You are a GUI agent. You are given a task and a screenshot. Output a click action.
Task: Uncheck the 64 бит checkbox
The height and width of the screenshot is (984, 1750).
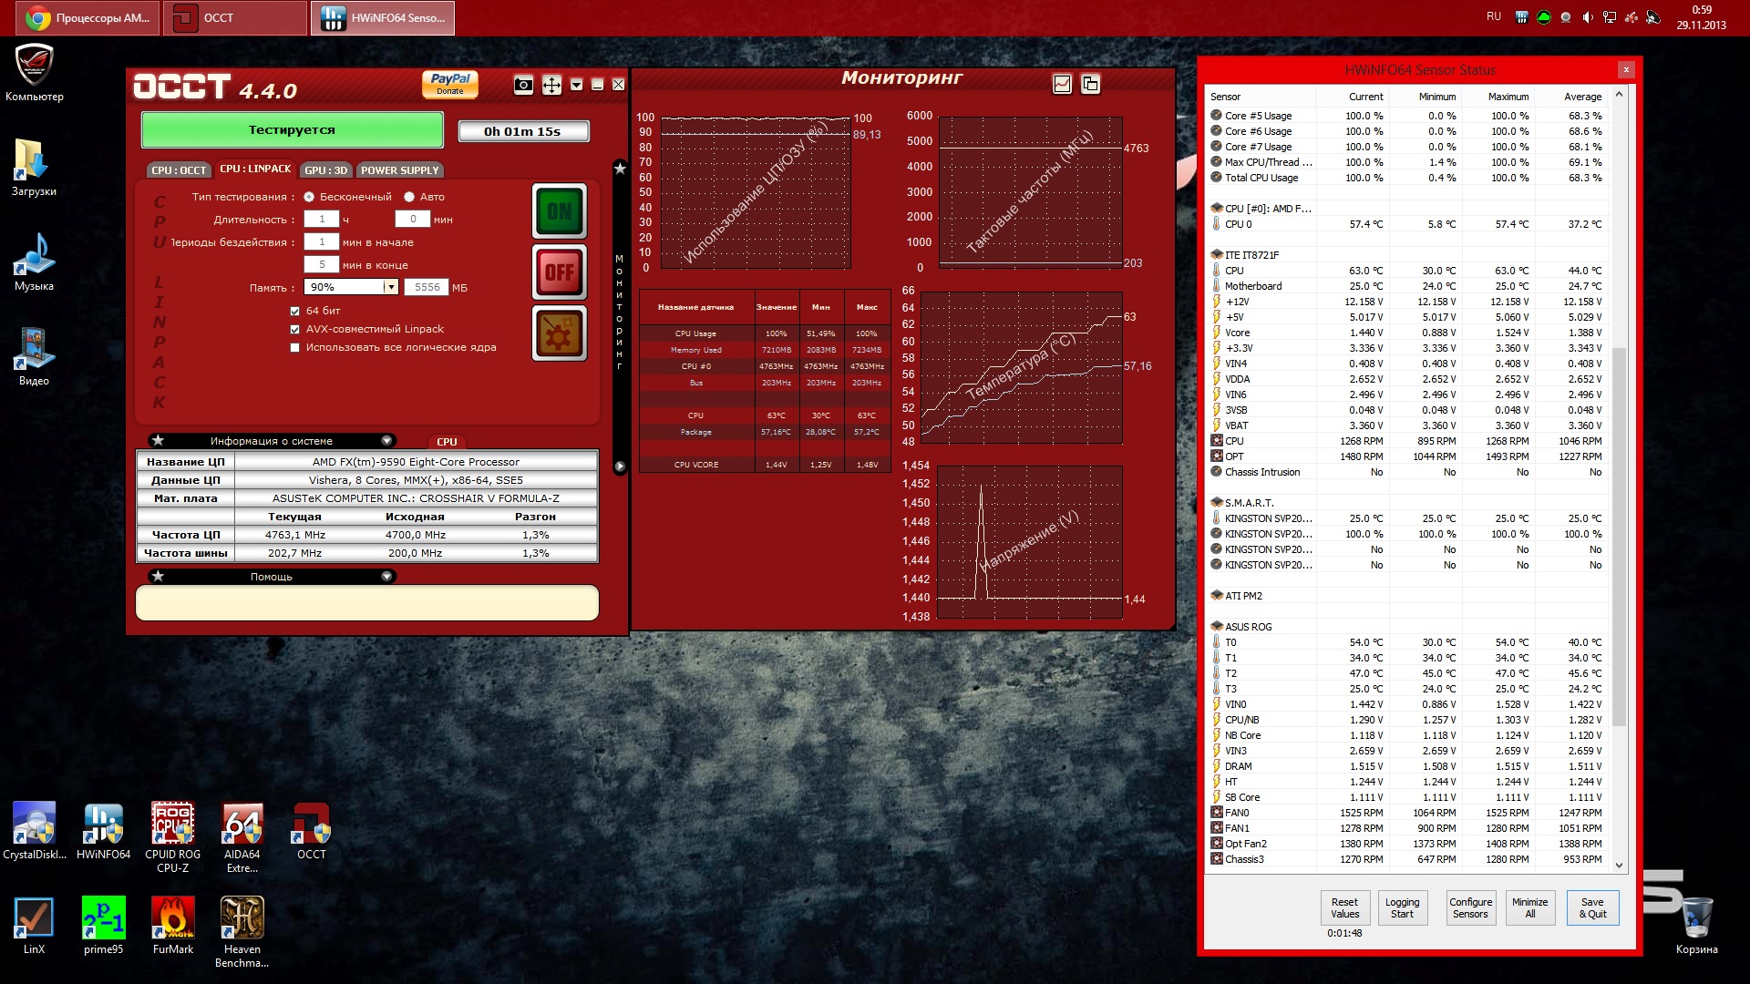(294, 311)
